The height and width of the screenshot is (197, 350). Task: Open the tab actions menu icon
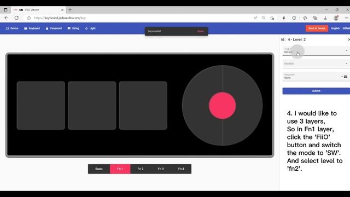click(x=5, y=10)
